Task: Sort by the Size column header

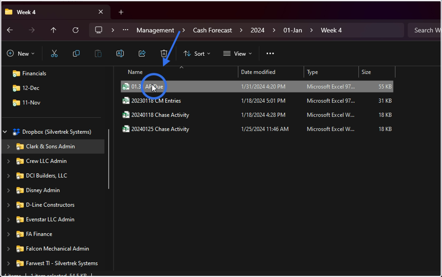Action: [x=366, y=72]
